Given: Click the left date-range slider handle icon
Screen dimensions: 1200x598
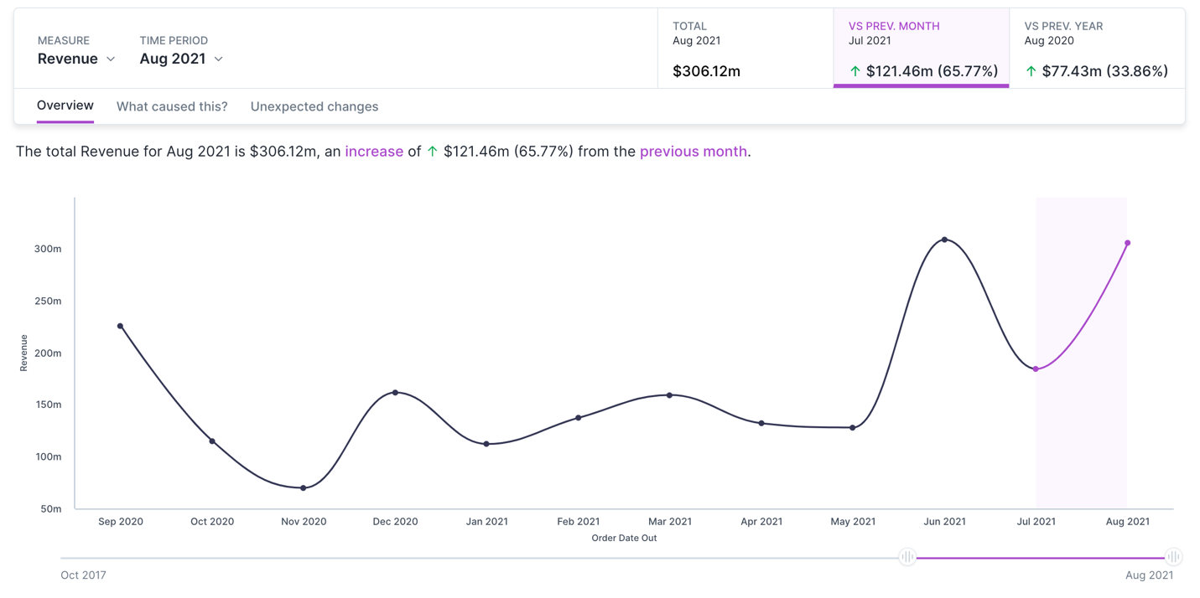Looking at the screenshot, I should point(907,556).
